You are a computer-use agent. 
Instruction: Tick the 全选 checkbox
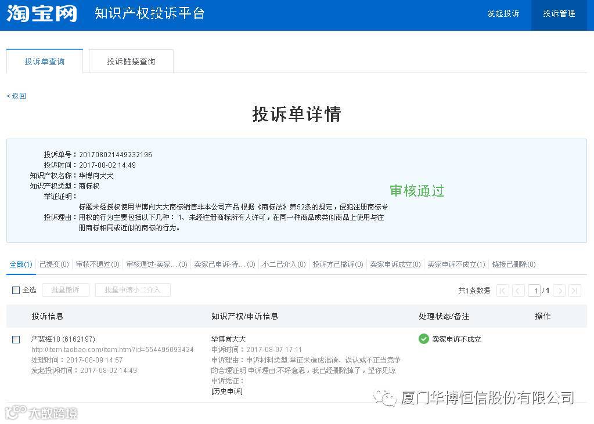point(16,291)
